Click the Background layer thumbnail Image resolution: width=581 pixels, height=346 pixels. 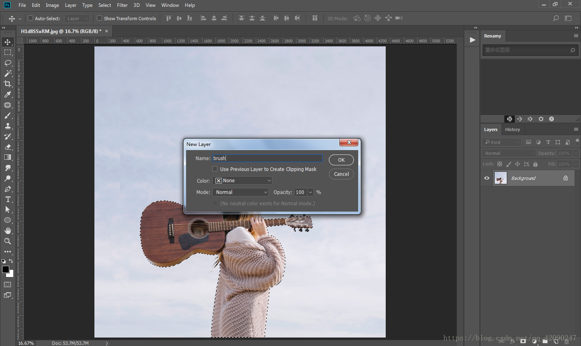(501, 178)
